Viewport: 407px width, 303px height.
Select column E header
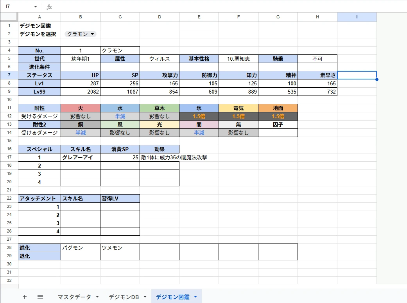(x=199, y=17)
